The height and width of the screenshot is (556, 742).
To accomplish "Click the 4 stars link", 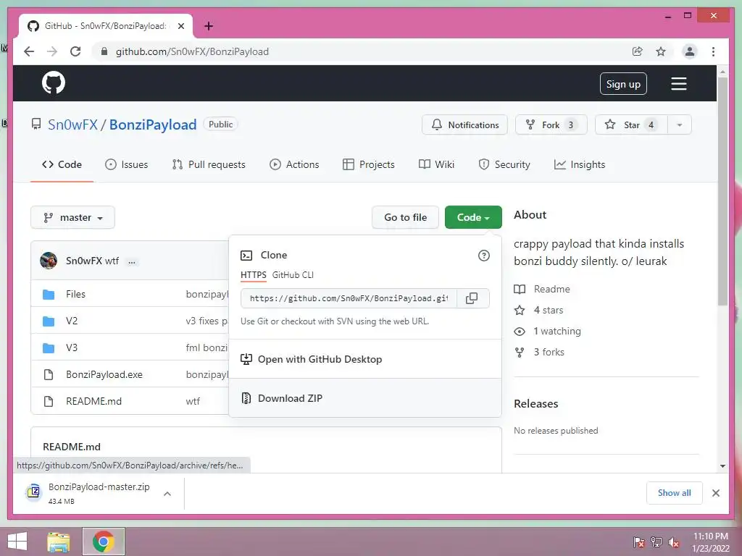I will coord(539,310).
